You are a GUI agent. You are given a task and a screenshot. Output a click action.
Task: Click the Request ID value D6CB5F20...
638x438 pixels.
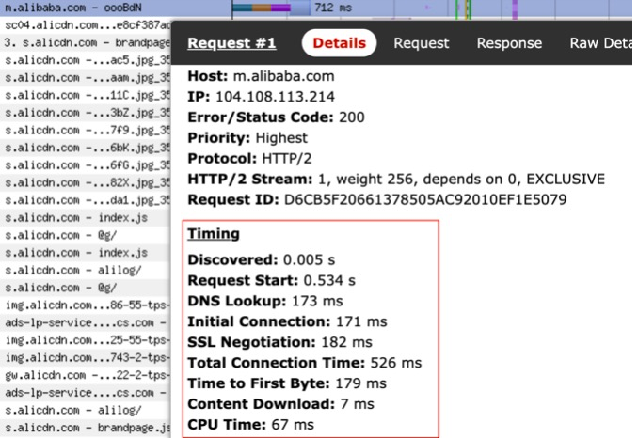click(x=425, y=199)
